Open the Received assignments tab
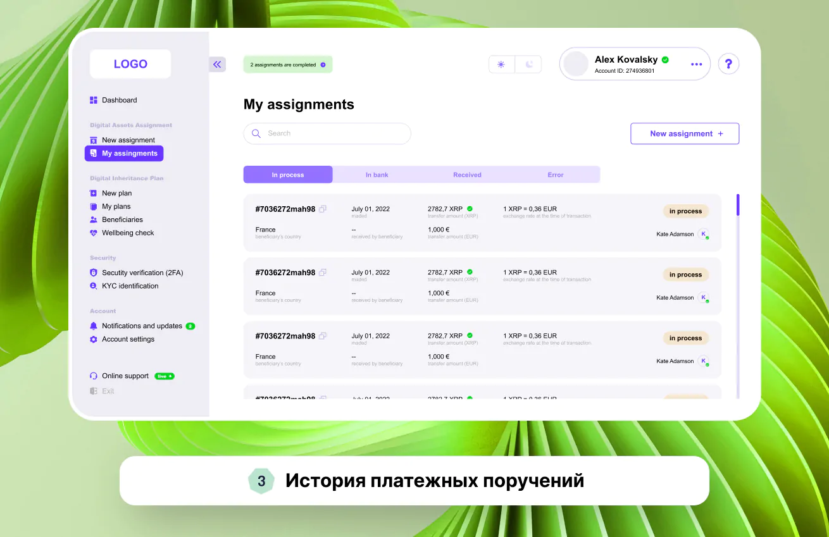This screenshot has width=829, height=537. tap(467, 175)
